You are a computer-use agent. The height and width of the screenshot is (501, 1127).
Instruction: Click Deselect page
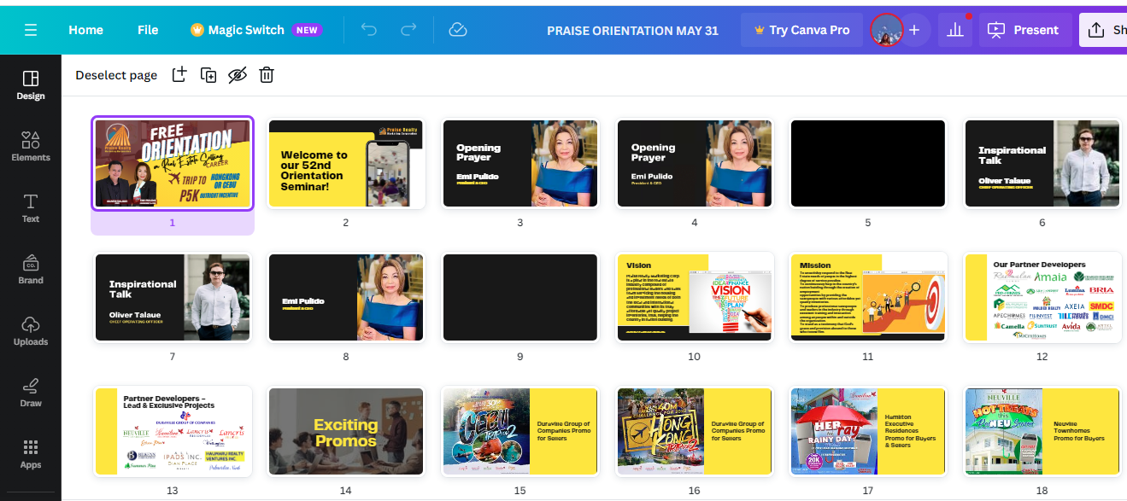click(x=116, y=75)
